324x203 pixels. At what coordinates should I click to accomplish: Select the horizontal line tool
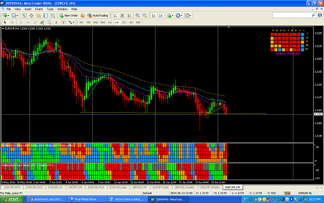[28, 22]
